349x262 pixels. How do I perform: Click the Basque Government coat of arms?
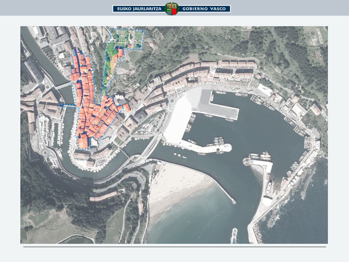[172, 9]
